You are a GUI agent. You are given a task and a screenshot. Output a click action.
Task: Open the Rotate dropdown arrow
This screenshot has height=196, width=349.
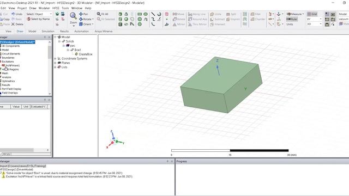coord(93,19)
